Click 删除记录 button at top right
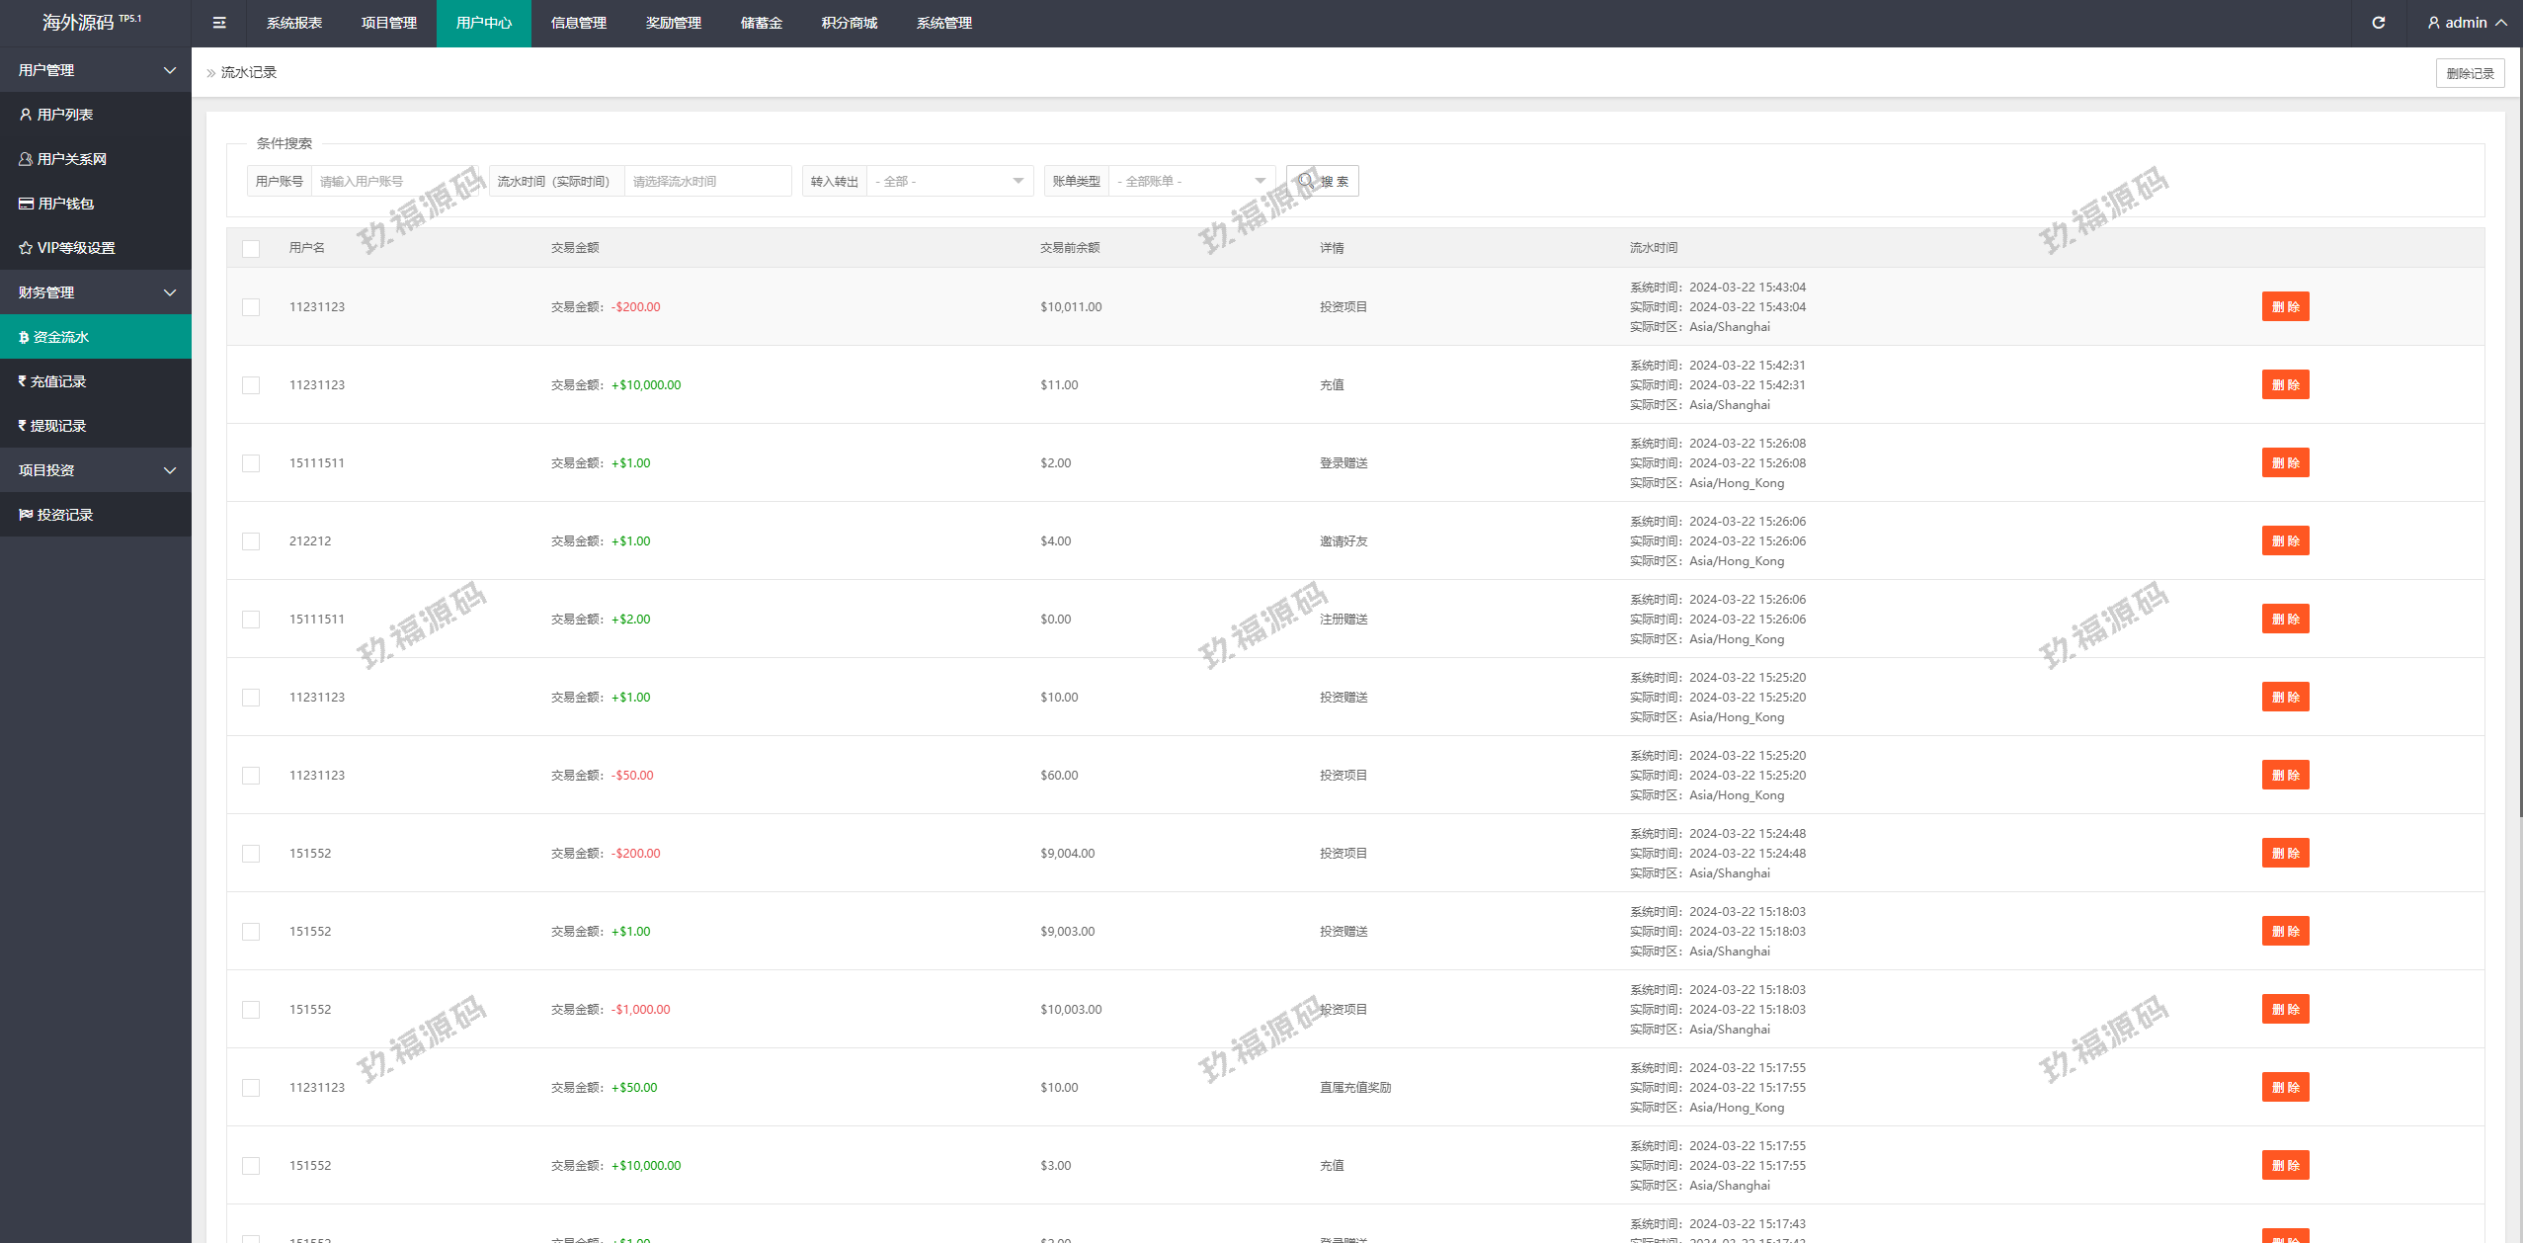Image resolution: width=2523 pixels, height=1243 pixels. [2469, 73]
